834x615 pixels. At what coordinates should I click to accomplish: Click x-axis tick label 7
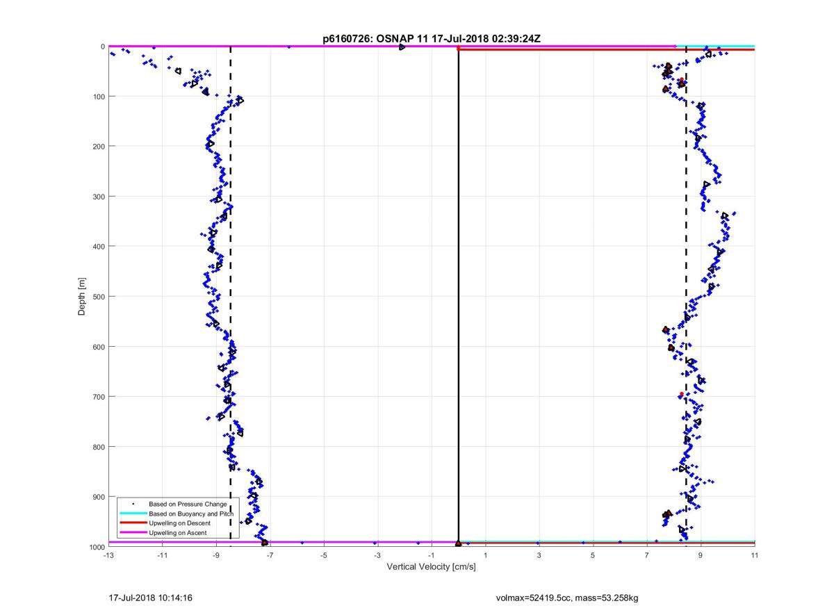tap(647, 555)
